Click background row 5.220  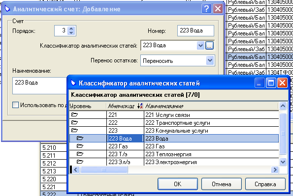coord(54,179)
